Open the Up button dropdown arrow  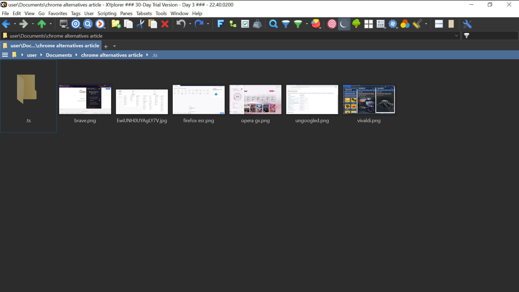pos(51,24)
